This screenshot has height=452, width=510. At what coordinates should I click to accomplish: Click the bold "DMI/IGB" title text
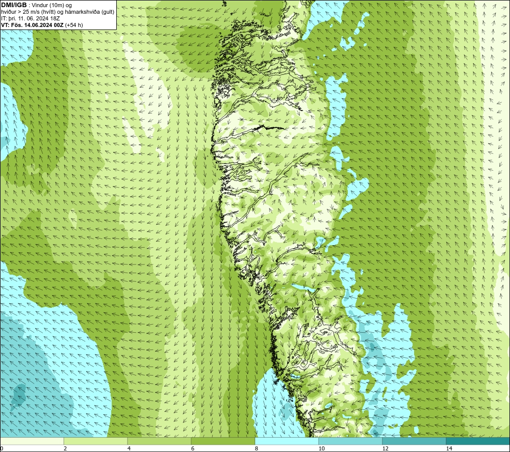[x=14, y=5]
